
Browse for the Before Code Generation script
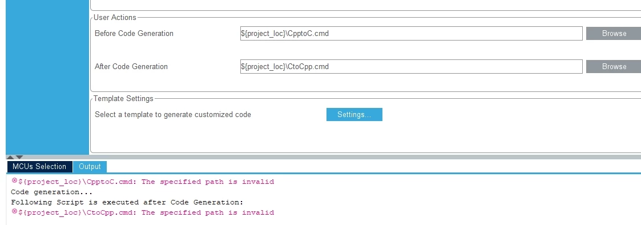pyautogui.click(x=614, y=34)
